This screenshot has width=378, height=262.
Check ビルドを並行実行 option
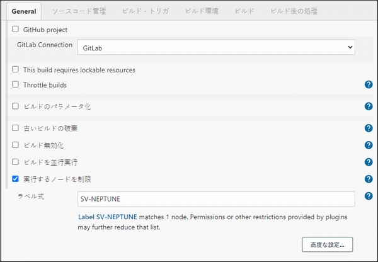(x=15, y=162)
